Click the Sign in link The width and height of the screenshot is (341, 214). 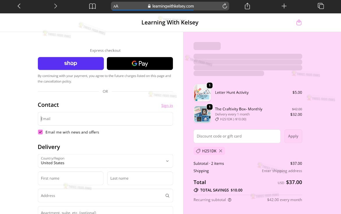click(167, 106)
